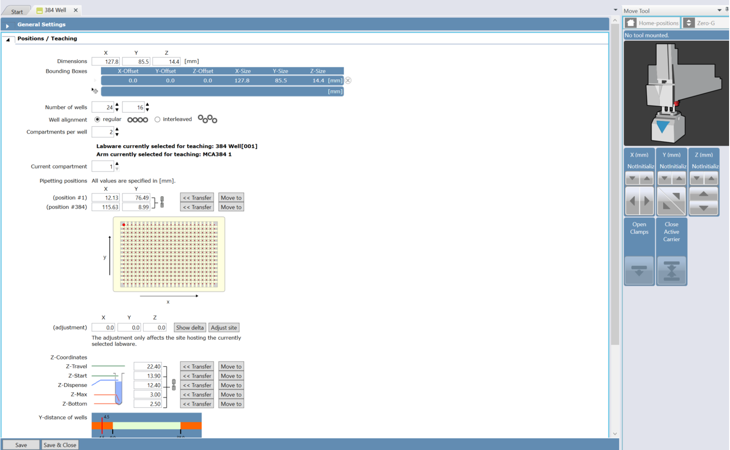The width and height of the screenshot is (730, 450).
Task: Delete the first bounding box row
Action: (348, 80)
